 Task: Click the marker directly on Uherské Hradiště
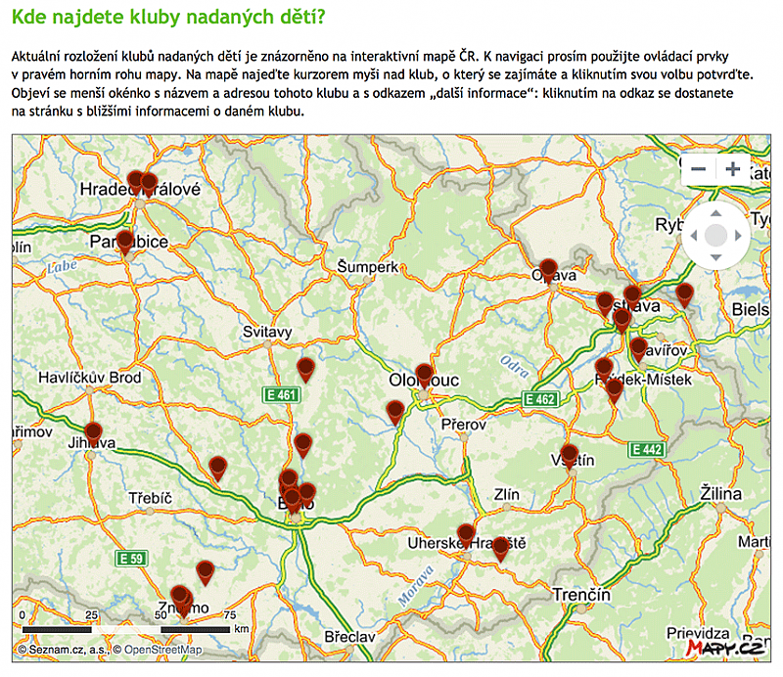click(x=466, y=534)
